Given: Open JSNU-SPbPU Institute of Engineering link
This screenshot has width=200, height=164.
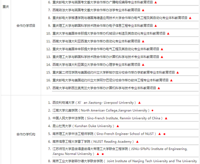Looking at the screenshot, I should 120,151.
